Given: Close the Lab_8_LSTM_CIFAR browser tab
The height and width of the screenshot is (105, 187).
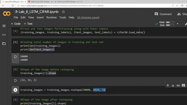Looking at the screenshot, I should 25,2.
